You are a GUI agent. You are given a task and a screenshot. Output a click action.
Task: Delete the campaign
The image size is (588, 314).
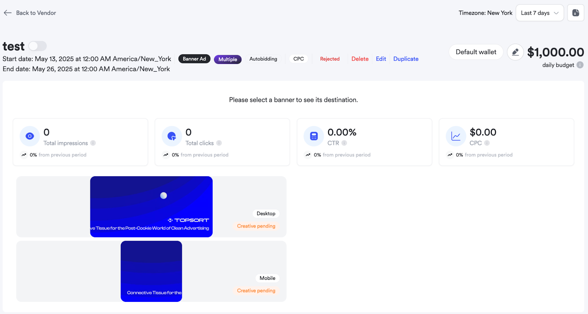(x=360, y=59)
